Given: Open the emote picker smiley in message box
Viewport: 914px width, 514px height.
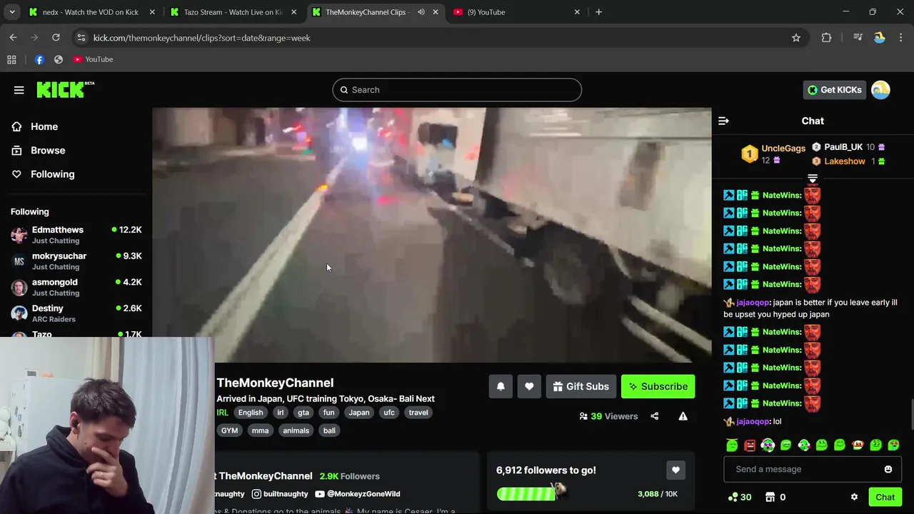Looking at the screenshot, I should click(888, 469).
